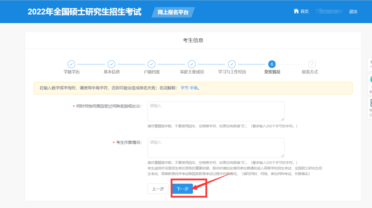Click the 2022年全国硕士研究生招生考试 title
Screen dimensions: 372x208
click(84, 12)
